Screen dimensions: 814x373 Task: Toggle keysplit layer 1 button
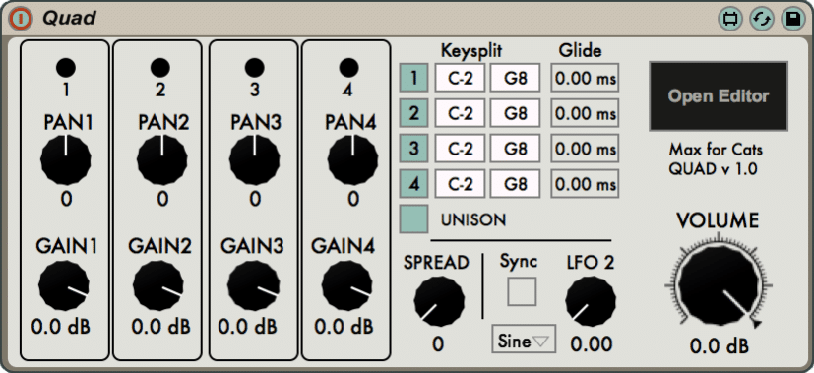tap(413, 79)
